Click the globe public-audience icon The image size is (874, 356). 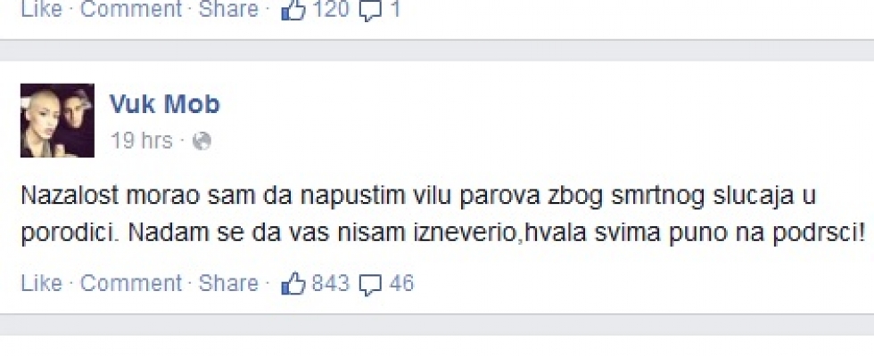click(x=202, y=142)
